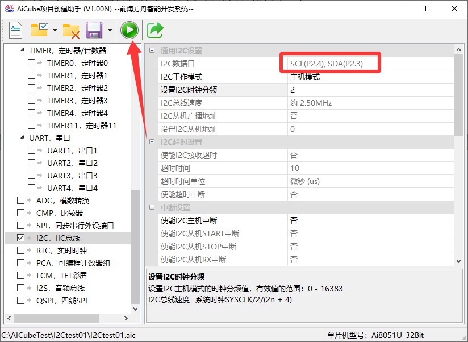Collapse the UART 串口 tree node
The image size is (468, 342).
click(x=22, y=137)
